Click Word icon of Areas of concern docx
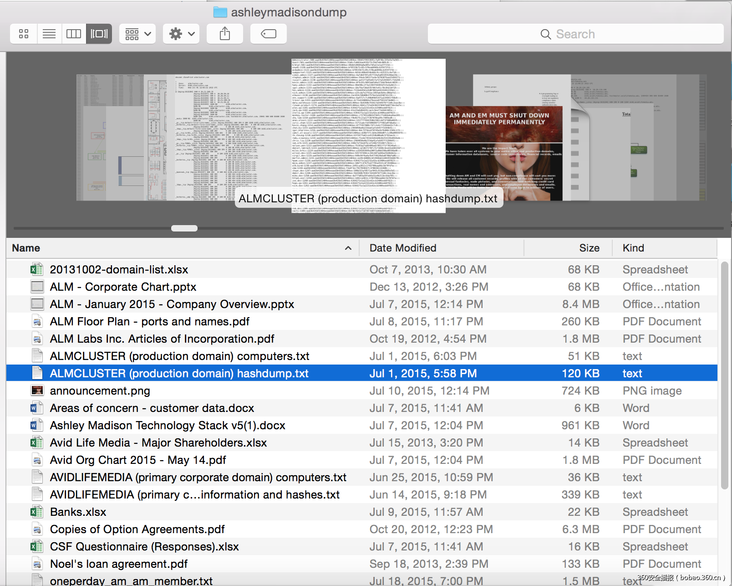This screenshot has width=732, height=586. (x=37, y=408)
